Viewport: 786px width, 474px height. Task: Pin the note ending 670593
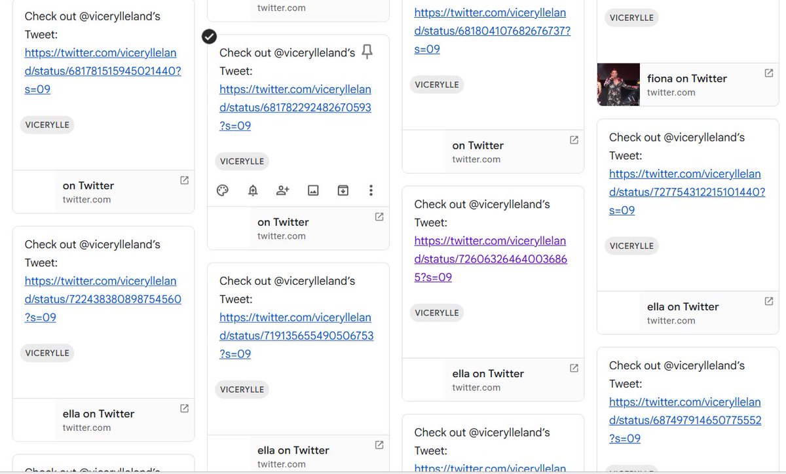point(367,52)
